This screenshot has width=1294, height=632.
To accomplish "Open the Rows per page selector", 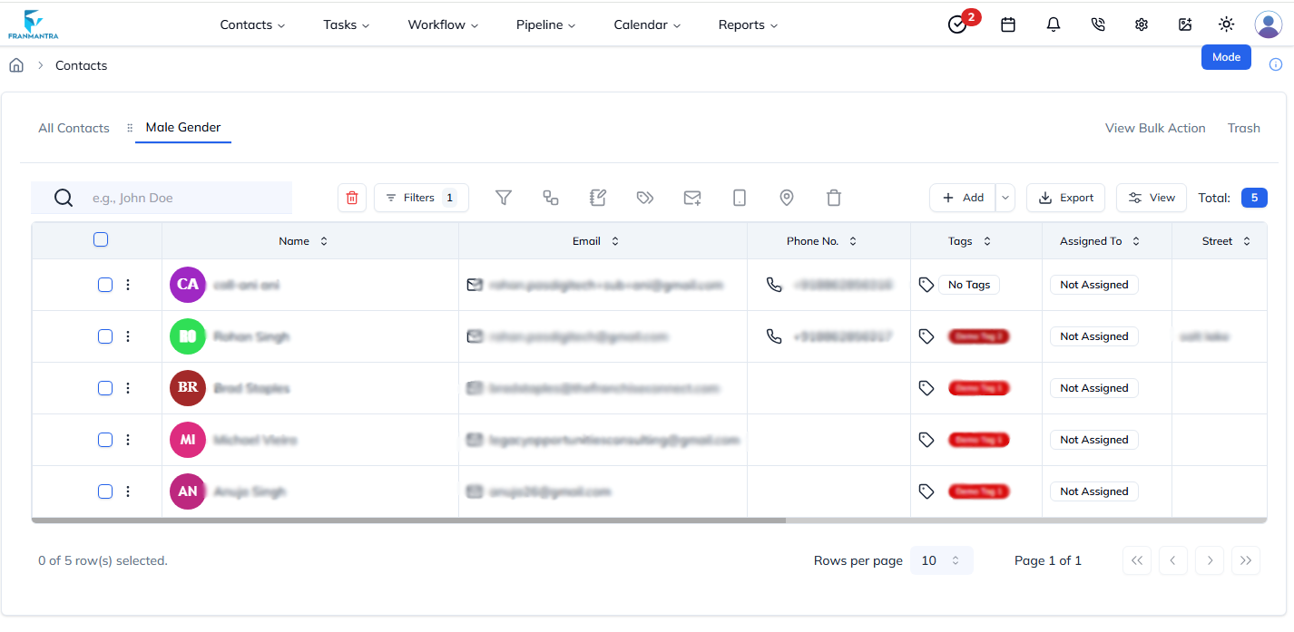I will point(941,560).
